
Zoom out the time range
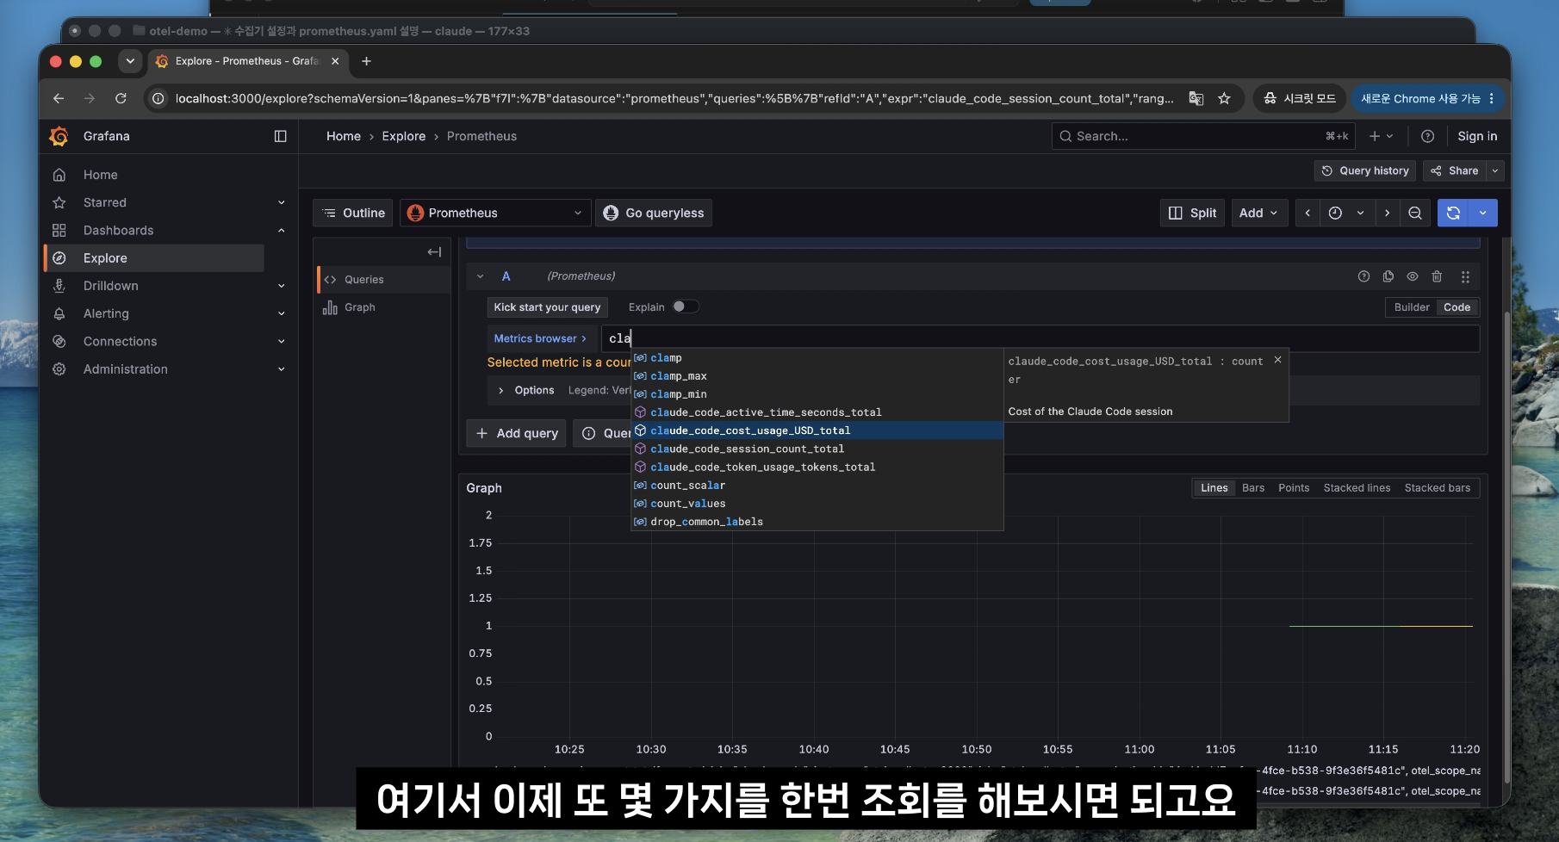click(1415, 213)
